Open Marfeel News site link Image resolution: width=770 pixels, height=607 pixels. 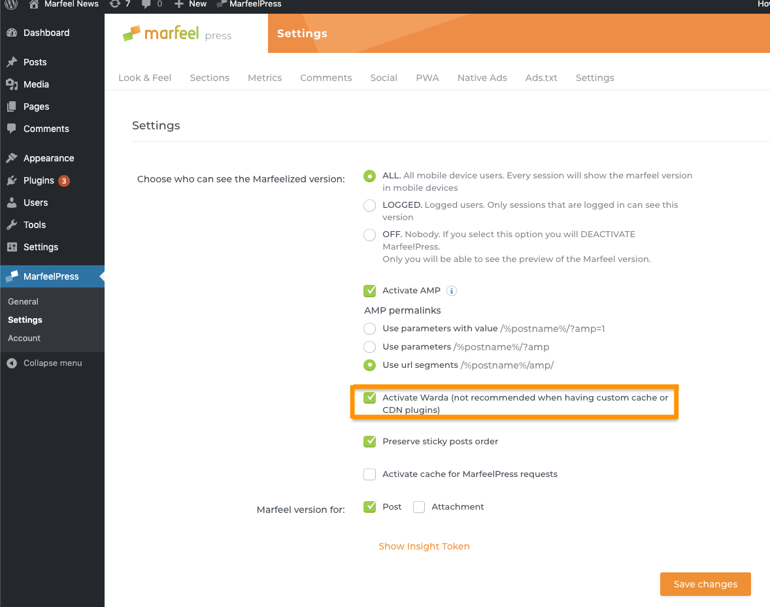tap(71, 4)
